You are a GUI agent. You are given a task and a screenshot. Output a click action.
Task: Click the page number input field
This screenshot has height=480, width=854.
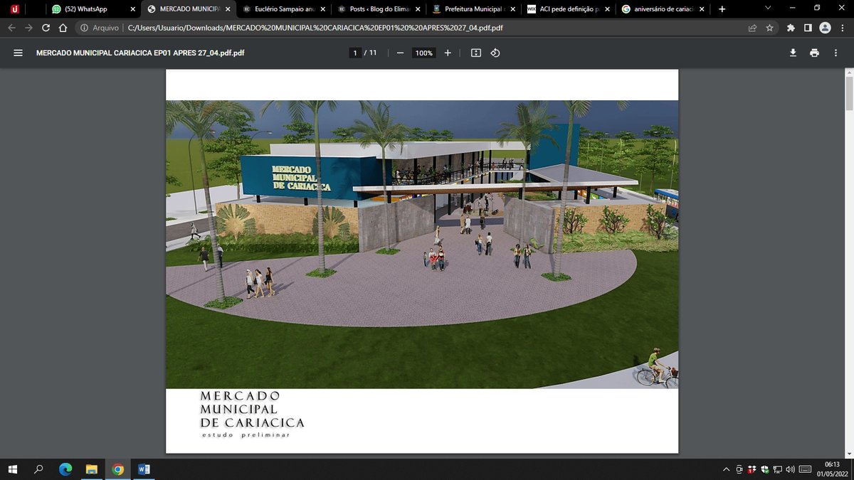point(355,53)
